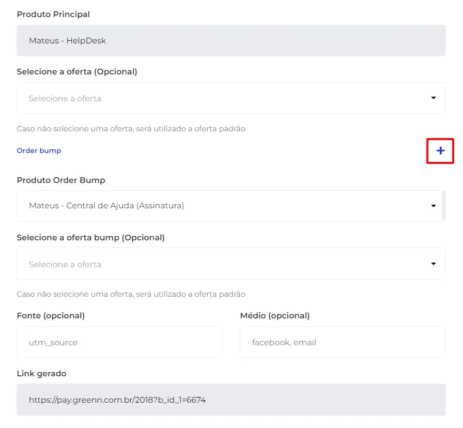Screen dimensions: 463x428
Task: Click the blue plus icon beside Order bump
Action: (440, 150)
